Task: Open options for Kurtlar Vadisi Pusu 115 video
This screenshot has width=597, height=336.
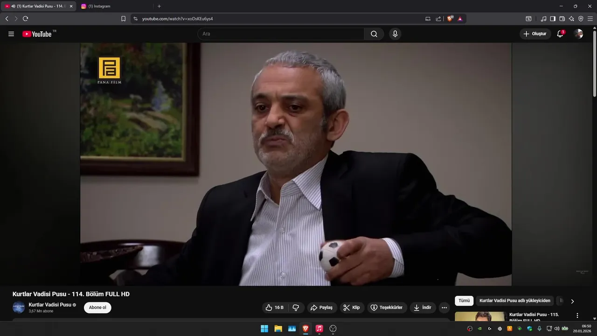Action: (577, 315)
